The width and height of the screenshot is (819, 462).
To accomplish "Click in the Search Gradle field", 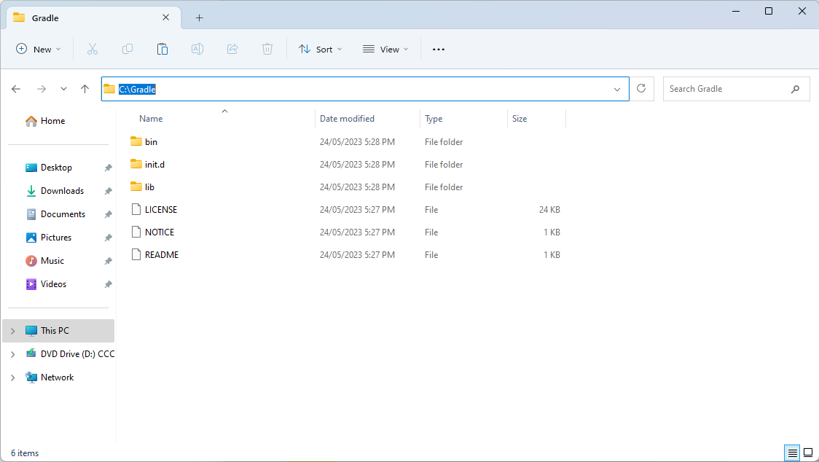I will coord(725,89).
